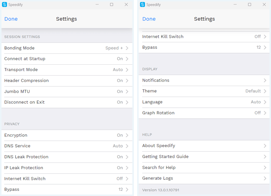
Task: Click the chevron beside Bypass in left window
Action: pyautogui.click(x=127, y=189)
